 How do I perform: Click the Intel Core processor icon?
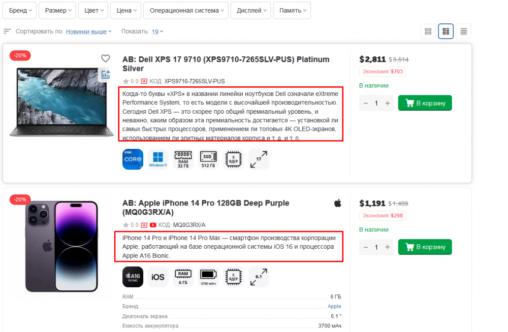(x=133, y=159)
